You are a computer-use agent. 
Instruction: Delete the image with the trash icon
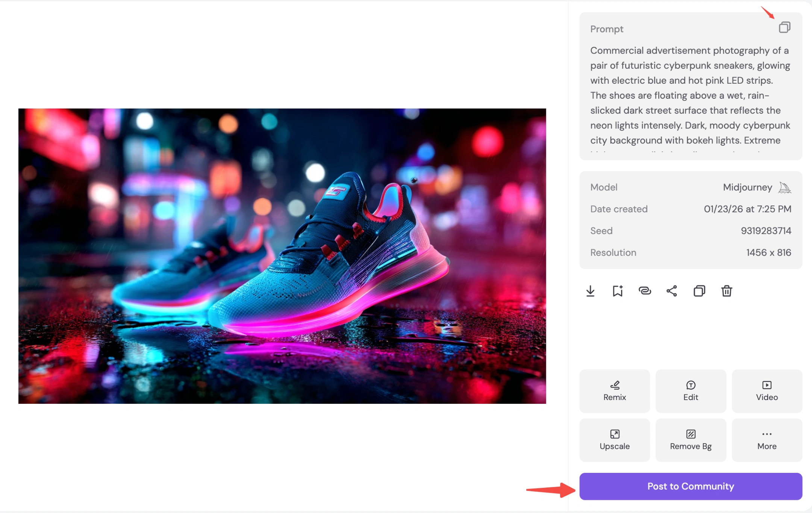[727, 291]
